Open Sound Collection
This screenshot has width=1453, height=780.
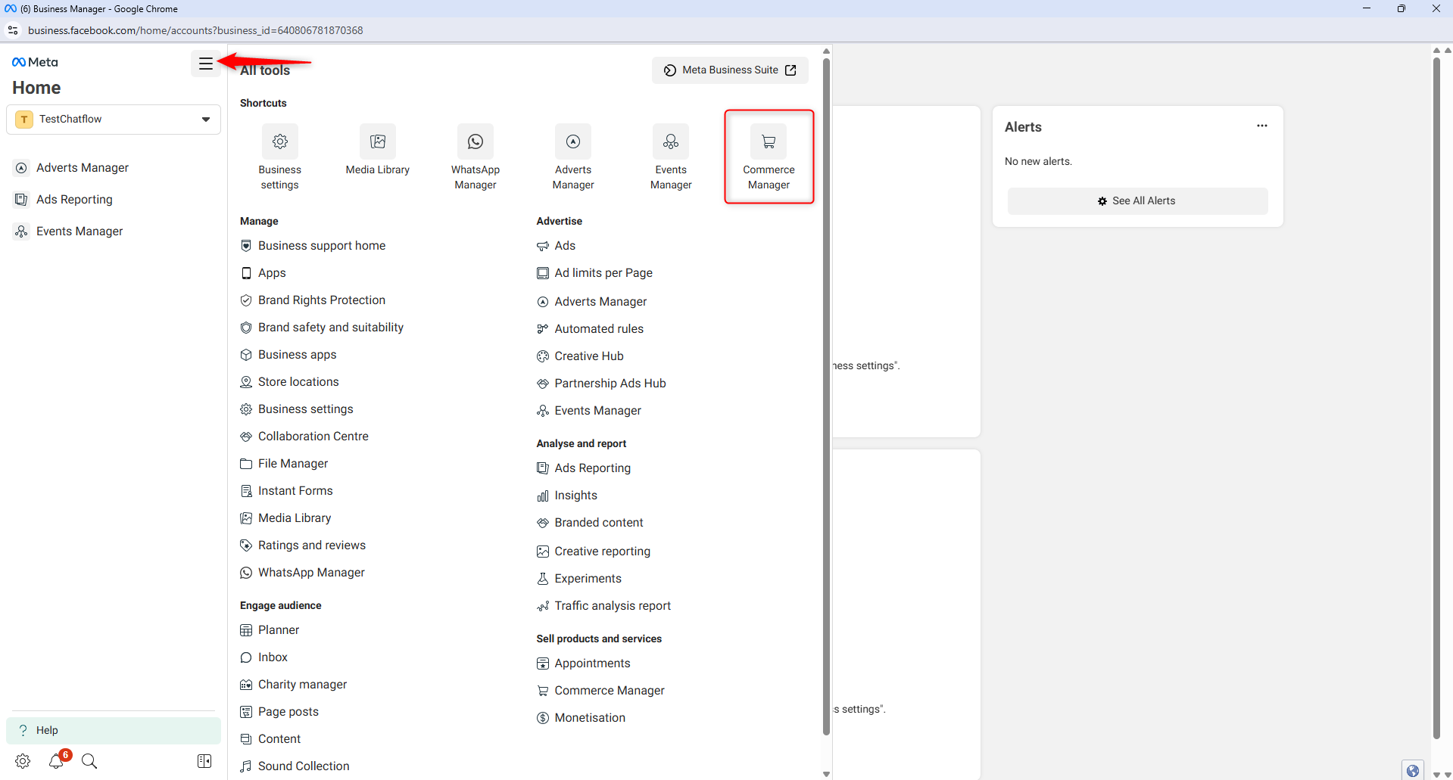point(295,766)
